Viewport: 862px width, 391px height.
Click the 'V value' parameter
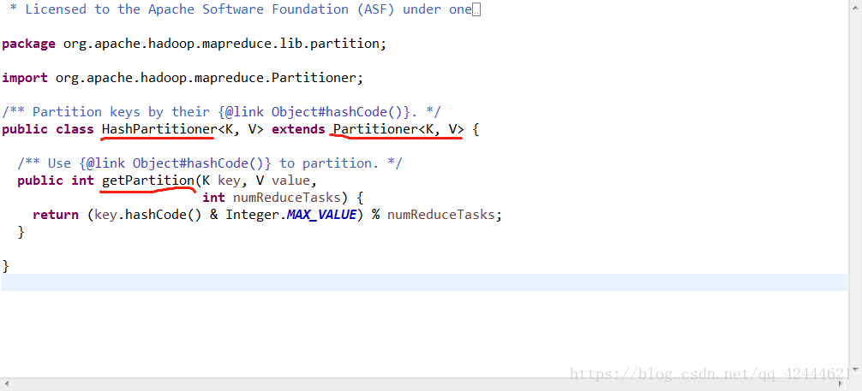tap(283, 181)
